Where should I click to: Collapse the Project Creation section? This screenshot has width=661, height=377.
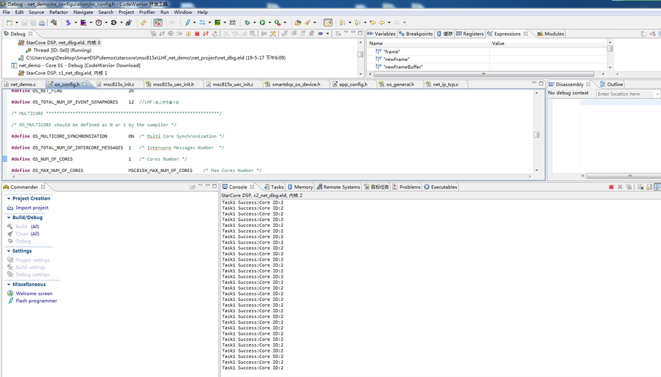(9, 198)
